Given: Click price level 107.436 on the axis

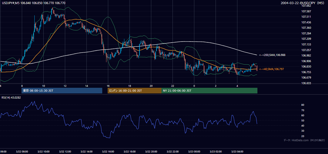Looking at the screenshot, I should (x=306, y=22).
